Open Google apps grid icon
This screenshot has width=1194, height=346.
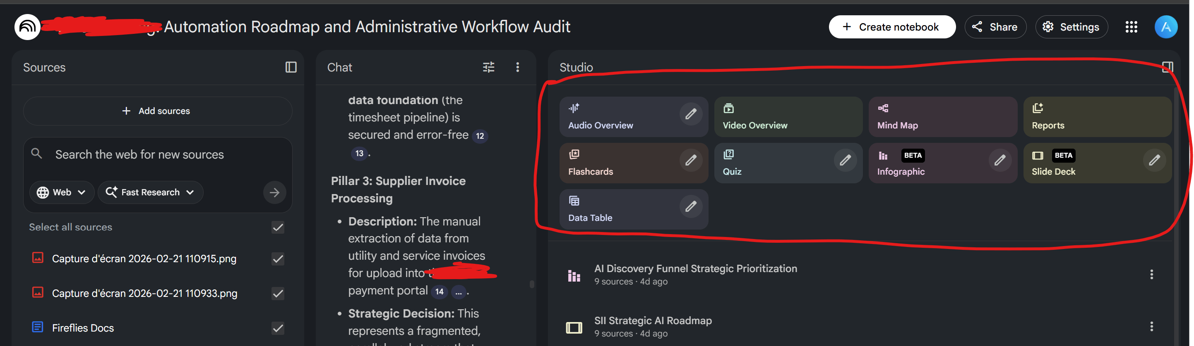(x=1131, y=27)
